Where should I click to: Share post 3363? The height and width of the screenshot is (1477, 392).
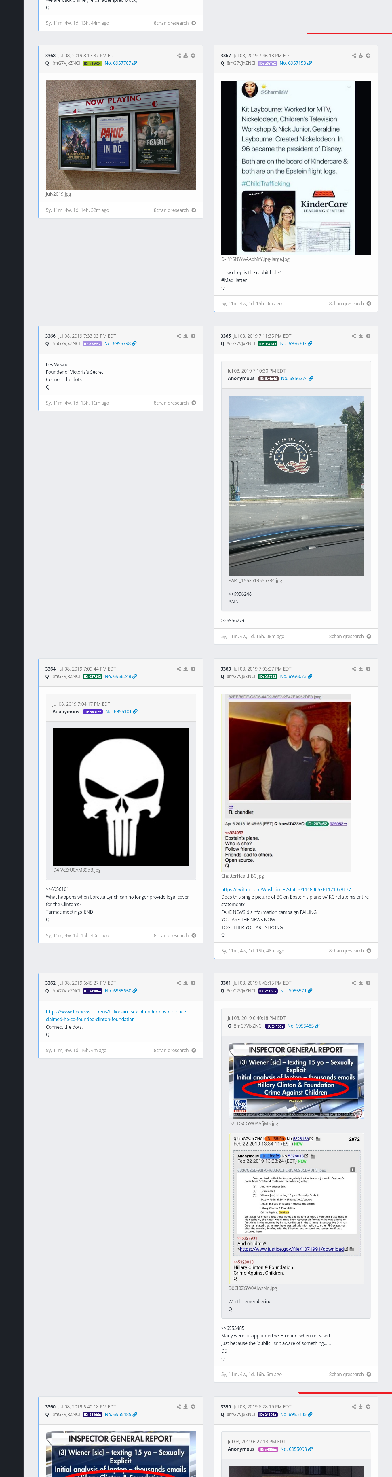pyautogui.click(x=354, y=669)
